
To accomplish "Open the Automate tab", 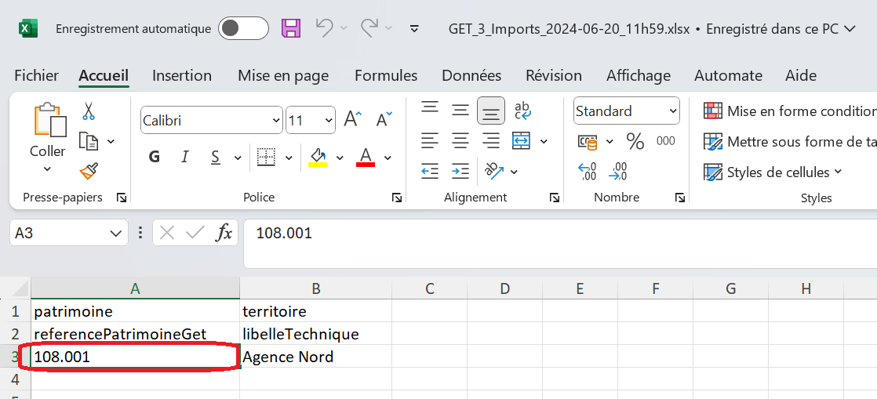I will 728,75.
